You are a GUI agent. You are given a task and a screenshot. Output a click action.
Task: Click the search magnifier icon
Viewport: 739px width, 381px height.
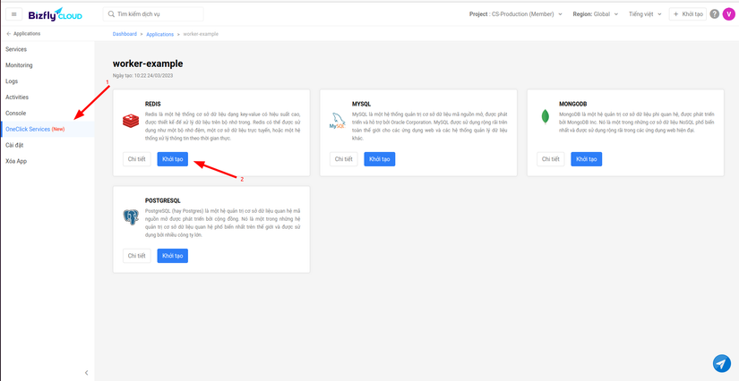[x=111, y=14]
